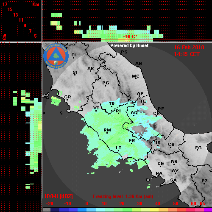
Task: Click the PZ city label
Action: coord(204,181)
